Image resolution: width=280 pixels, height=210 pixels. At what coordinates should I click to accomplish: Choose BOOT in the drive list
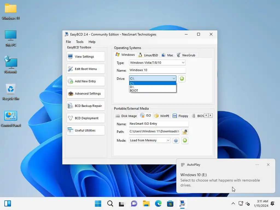pos(153,91)
